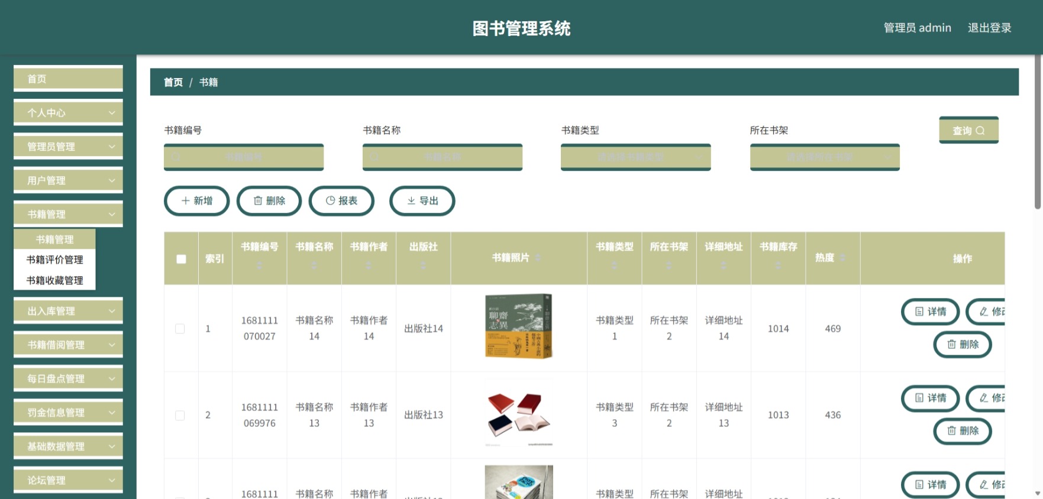Select 书籍管理 submenu item

54,239
